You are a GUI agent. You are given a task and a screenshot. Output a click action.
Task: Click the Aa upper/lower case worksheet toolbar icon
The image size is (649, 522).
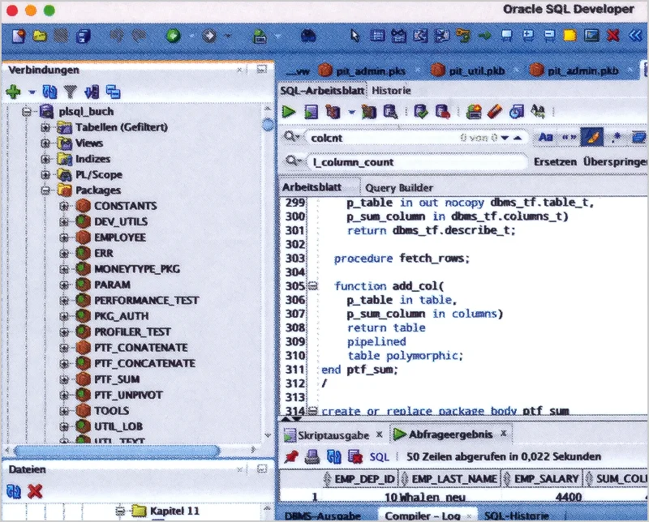[538, 111]
